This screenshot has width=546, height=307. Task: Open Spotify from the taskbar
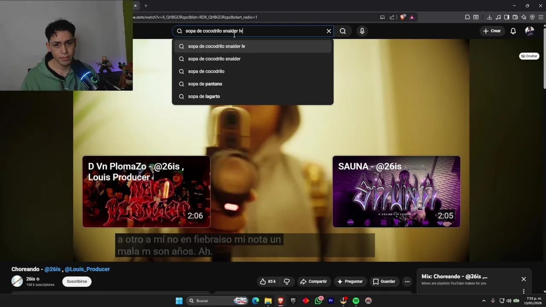point(356,301)
